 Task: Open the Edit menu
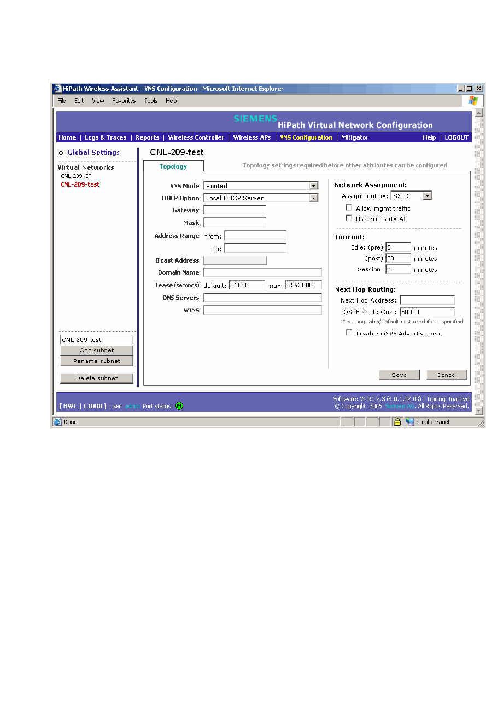click(x=79, y=101)
